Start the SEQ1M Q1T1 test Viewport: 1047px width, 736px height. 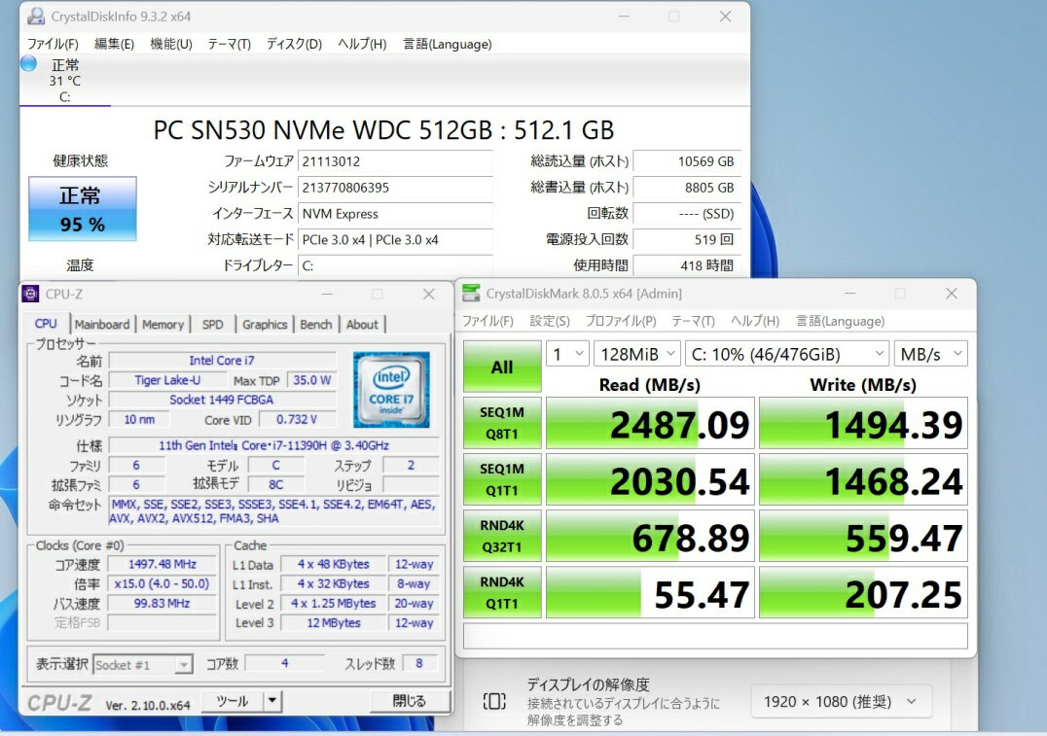pos(502,479)
